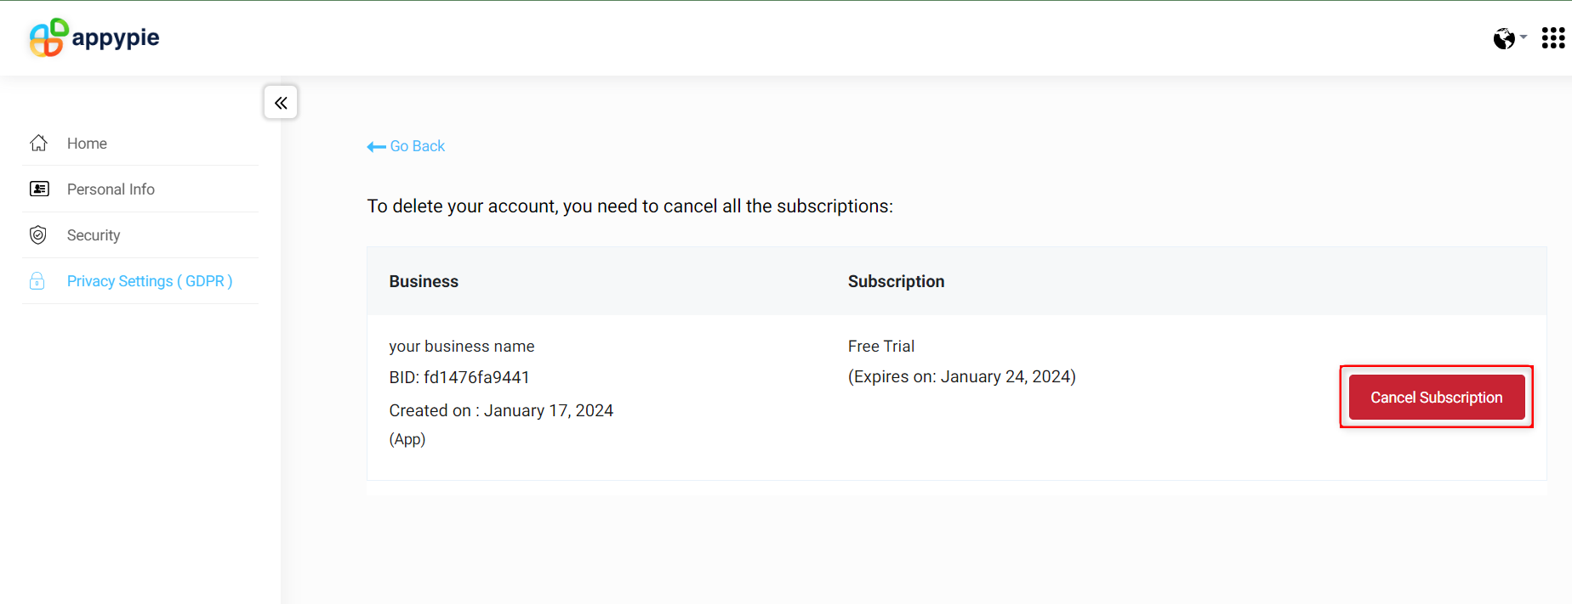Click the delete account instruction heading

click(x=630, y=206)
